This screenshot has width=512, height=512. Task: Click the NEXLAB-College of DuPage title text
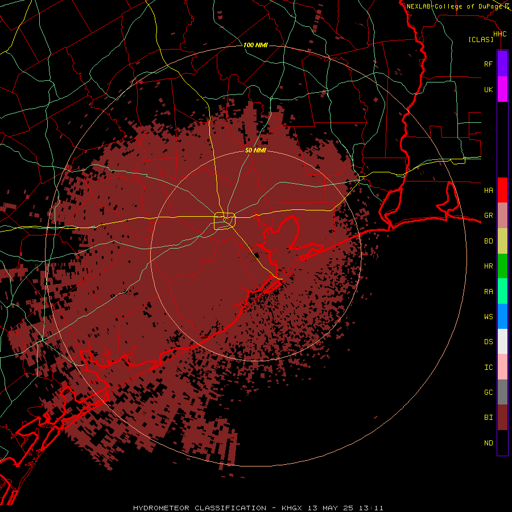coord(455,6)
